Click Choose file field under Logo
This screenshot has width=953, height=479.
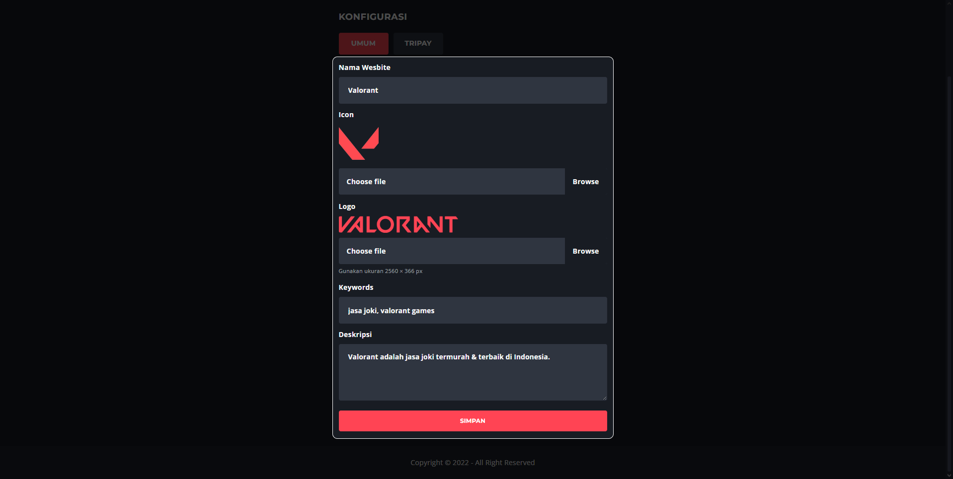click(452, 251)
